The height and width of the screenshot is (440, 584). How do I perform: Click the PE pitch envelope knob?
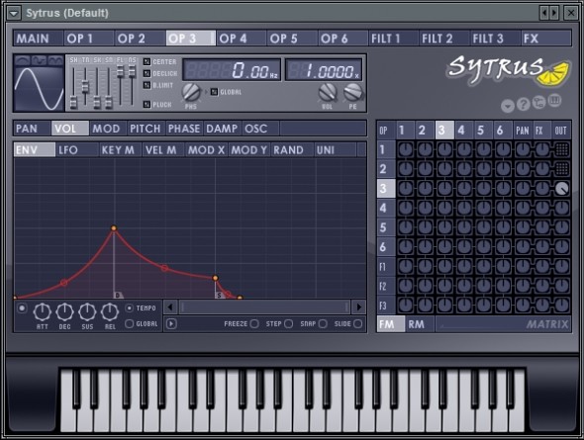[352, 93]
